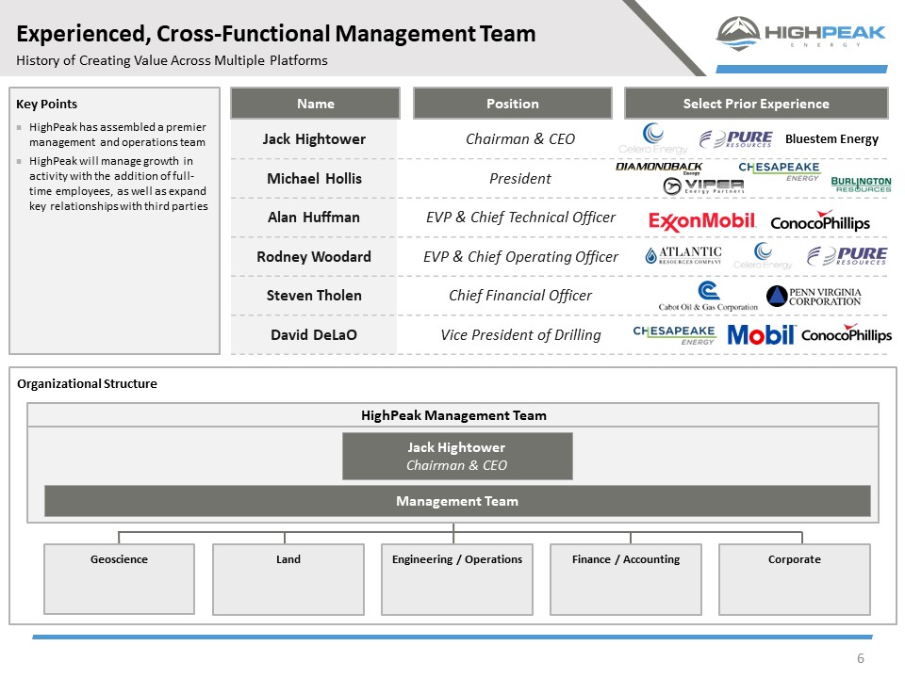Select Celero Energy logo in Rodney Woodard row
The height and width of the screenshot is (678, 905).
tap(763, 255)
